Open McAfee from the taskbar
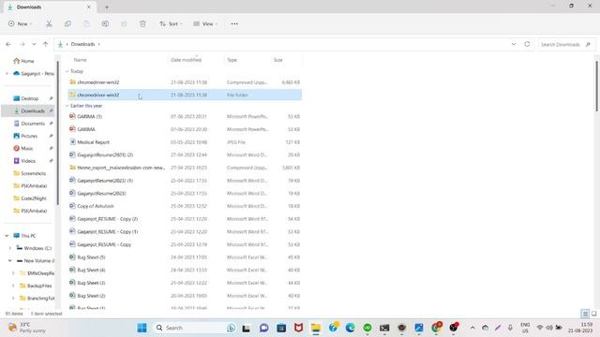 click(x=298, y=328)
